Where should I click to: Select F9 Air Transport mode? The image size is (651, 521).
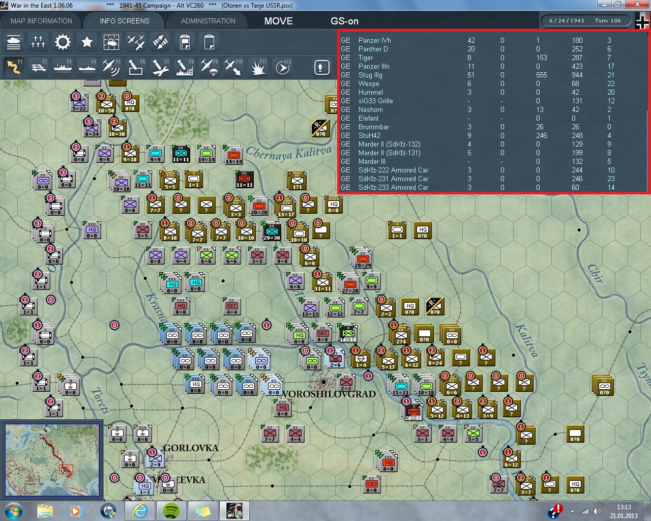pyautogui.click(x=209, y=67)
